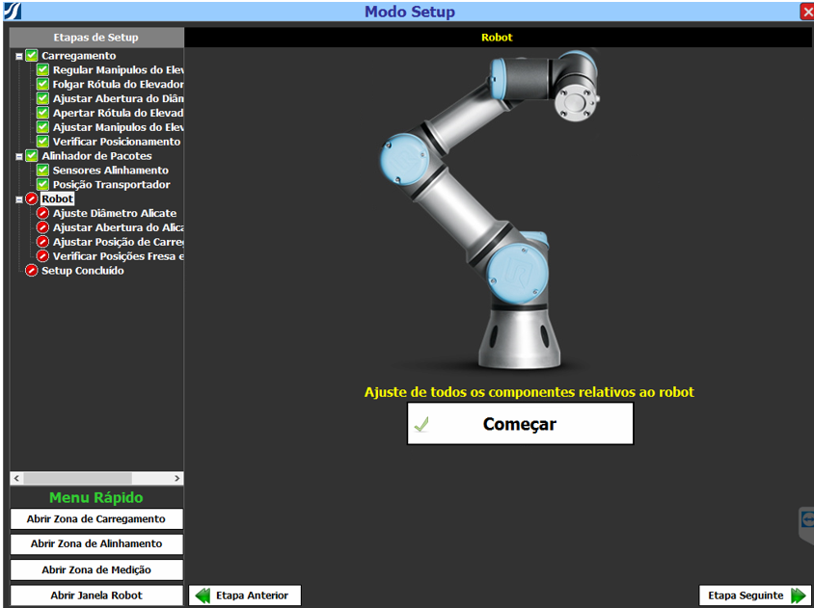Image resolution: width=814 pixels, height=608 pixels.
Task: Click the blue side tab icon at right edge
Action: pos(807,521)
